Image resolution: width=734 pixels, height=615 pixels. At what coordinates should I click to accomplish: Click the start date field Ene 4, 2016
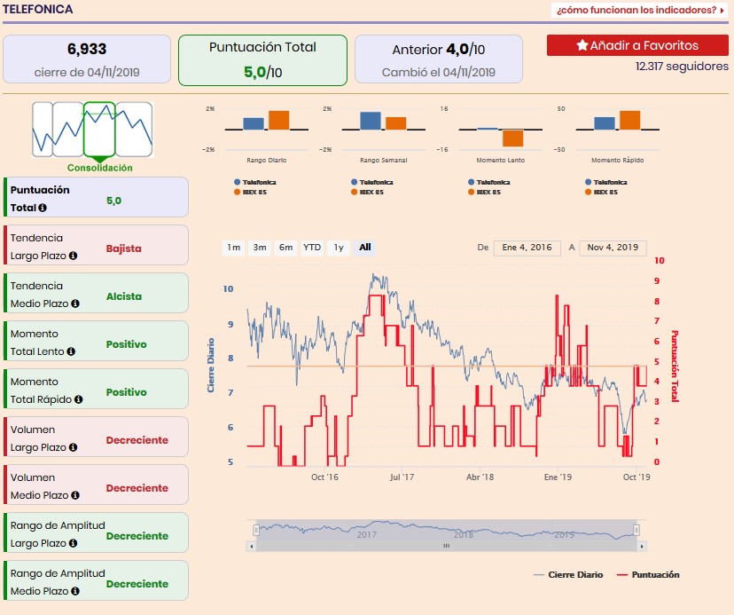click(x=527, y=248)
